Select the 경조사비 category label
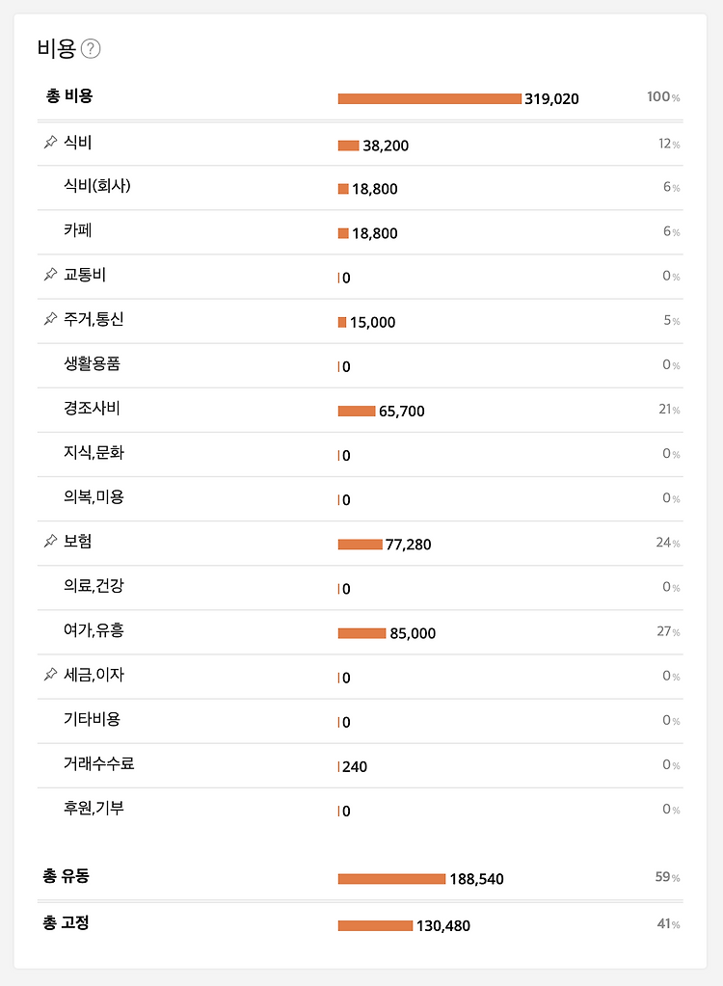 (x=92, y=409)
